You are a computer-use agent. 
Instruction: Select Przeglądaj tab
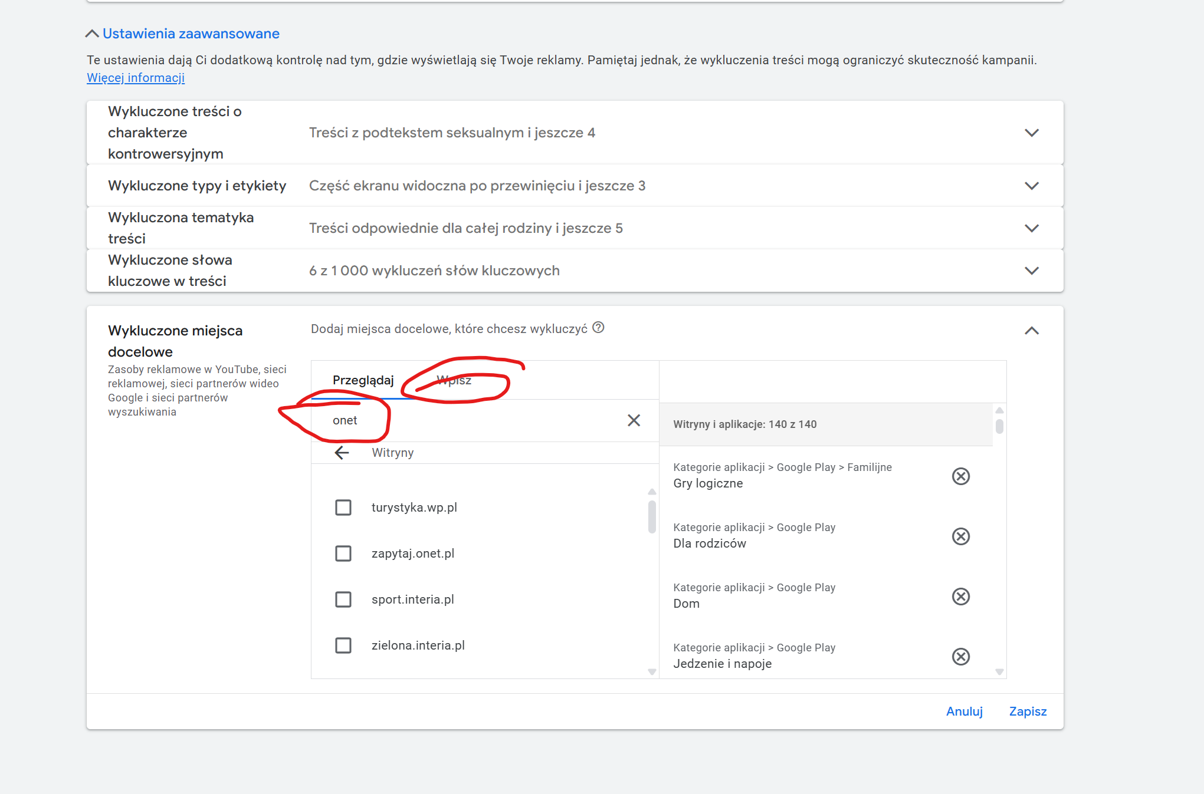click(363, 380)
